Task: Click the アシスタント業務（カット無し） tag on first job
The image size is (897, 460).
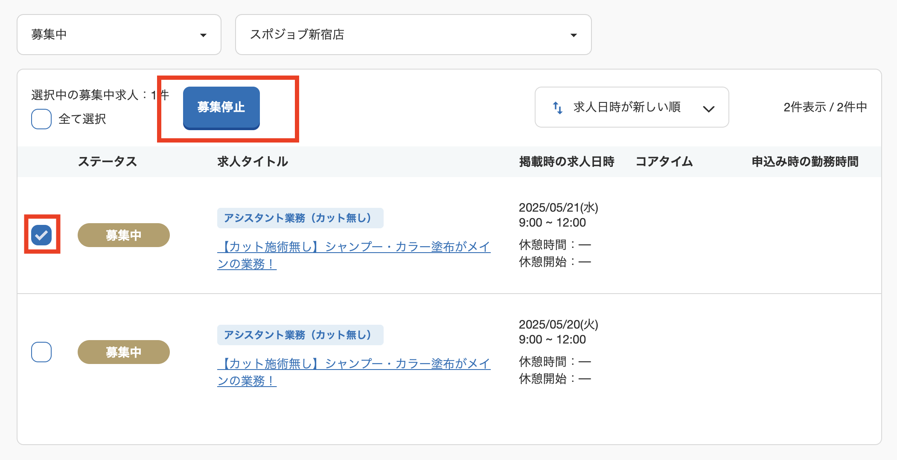Action: (300, 217)
